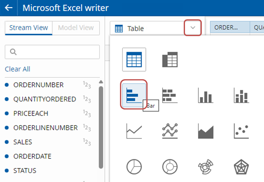Go back using the arrow button
264x182 pixels.
pyautogui.click(x=9, y=8)
